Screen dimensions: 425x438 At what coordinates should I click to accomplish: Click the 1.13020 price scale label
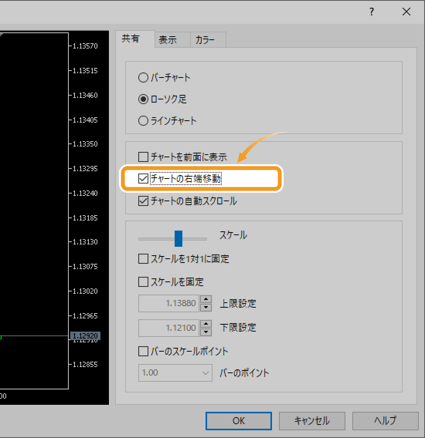(85, 291)
